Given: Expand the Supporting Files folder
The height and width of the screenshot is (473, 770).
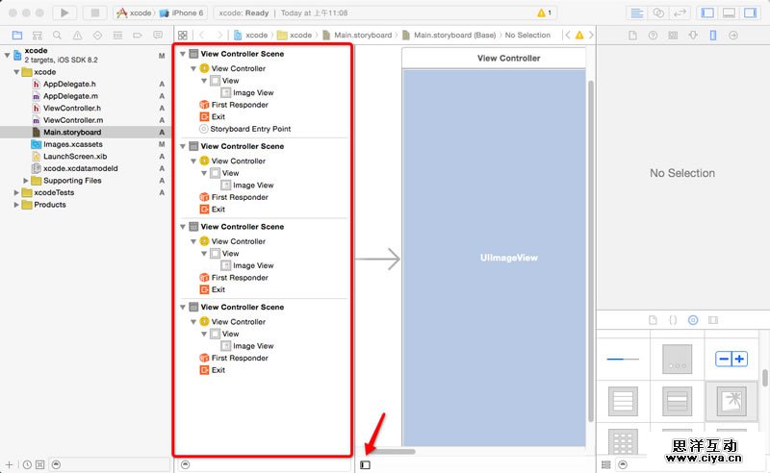Looking at the screenshot, I should click(26, 181).
